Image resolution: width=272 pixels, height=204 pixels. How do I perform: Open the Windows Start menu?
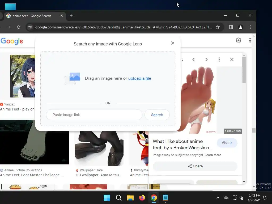click(x=107, y=198)
